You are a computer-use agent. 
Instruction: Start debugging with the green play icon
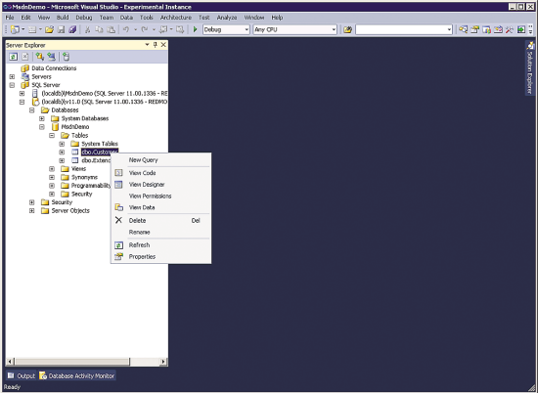point(196,30)
